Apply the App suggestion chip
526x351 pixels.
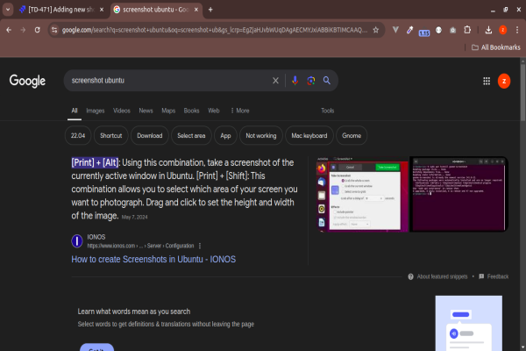click(x=225, y=136)
